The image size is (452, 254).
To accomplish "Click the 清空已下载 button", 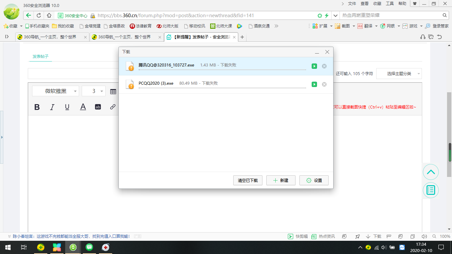I will (x=248, y=180).
